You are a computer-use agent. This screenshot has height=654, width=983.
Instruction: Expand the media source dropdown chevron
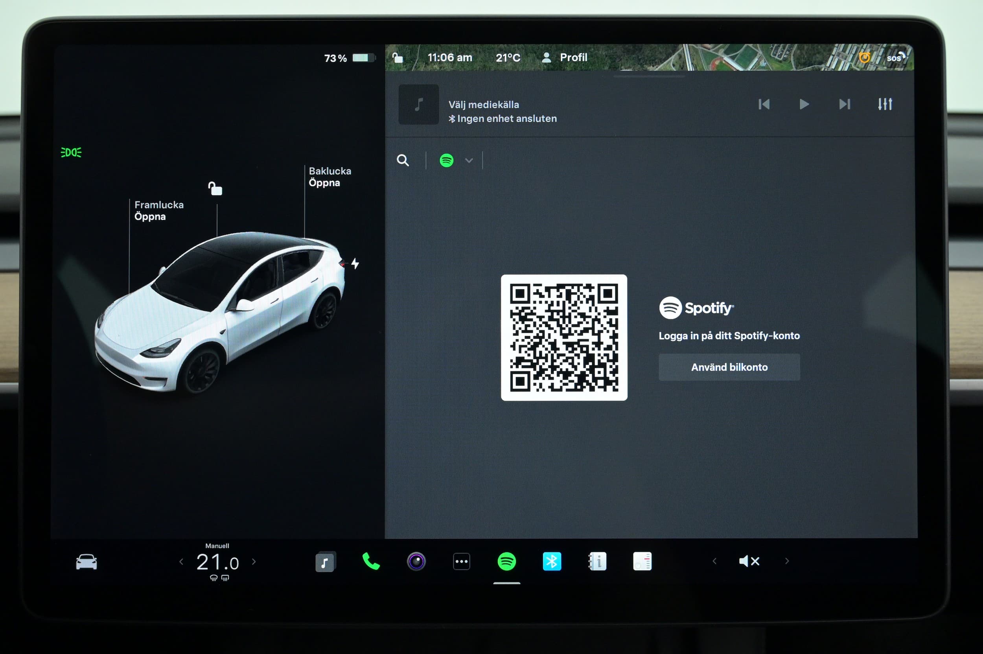coord(469,160)
